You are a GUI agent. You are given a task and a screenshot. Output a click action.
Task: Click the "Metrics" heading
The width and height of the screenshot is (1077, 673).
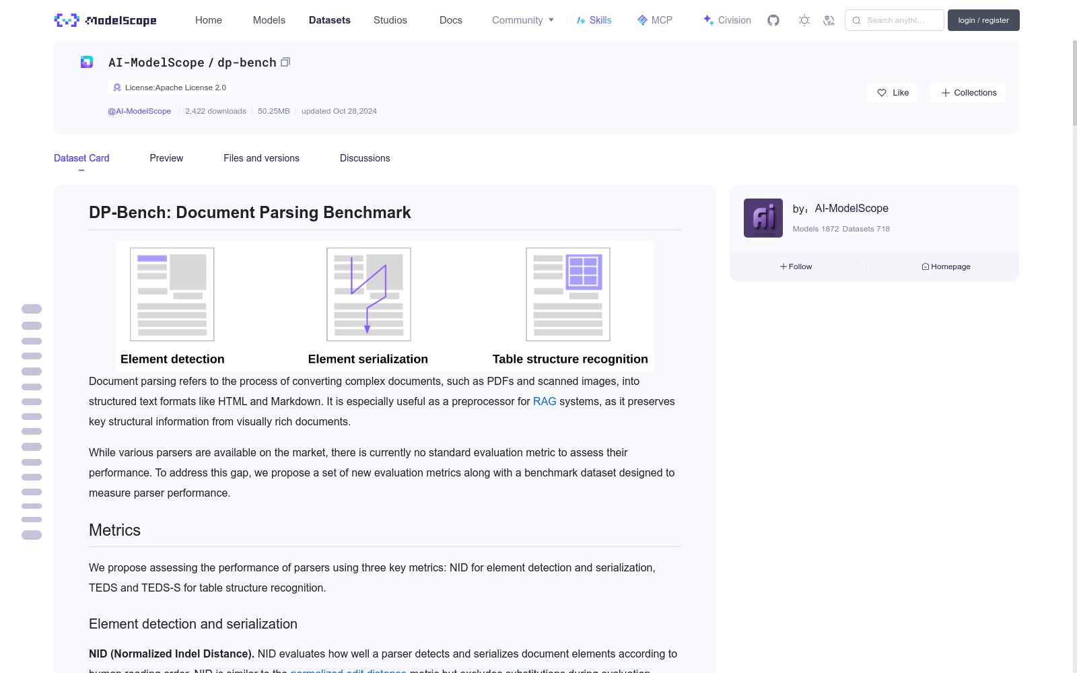coord(115,530)
